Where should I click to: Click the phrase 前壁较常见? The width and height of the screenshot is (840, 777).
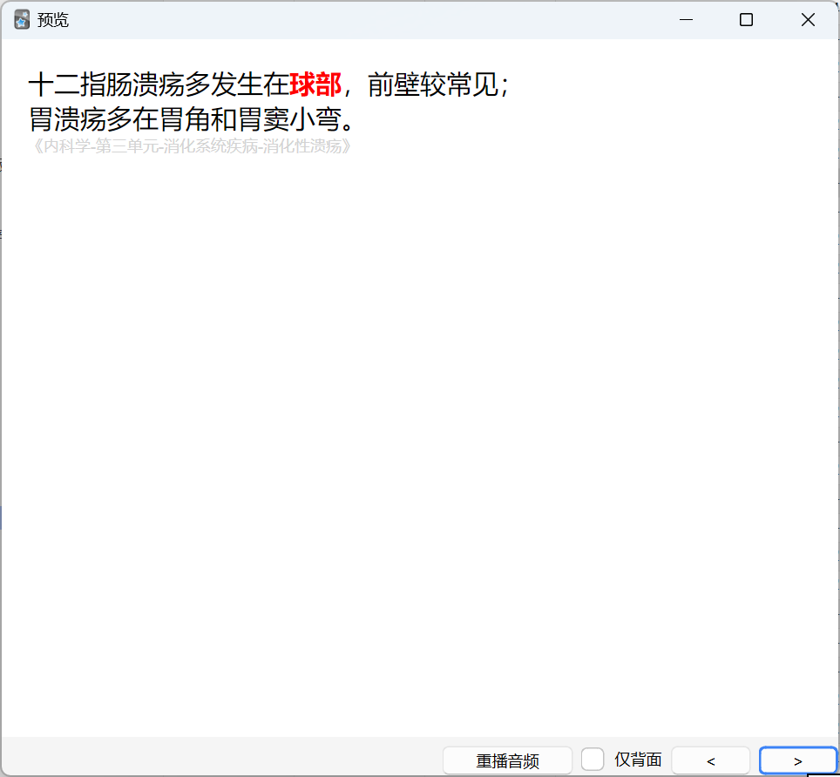pos(433,84)
